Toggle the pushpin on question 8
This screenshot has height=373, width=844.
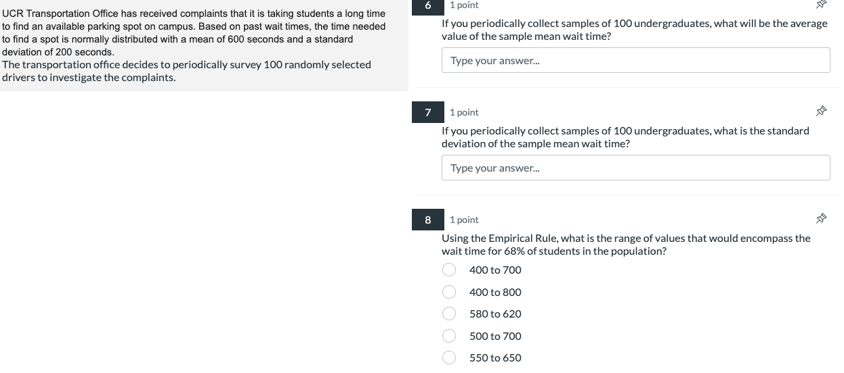pyautogui.click(x=821, y=218)
